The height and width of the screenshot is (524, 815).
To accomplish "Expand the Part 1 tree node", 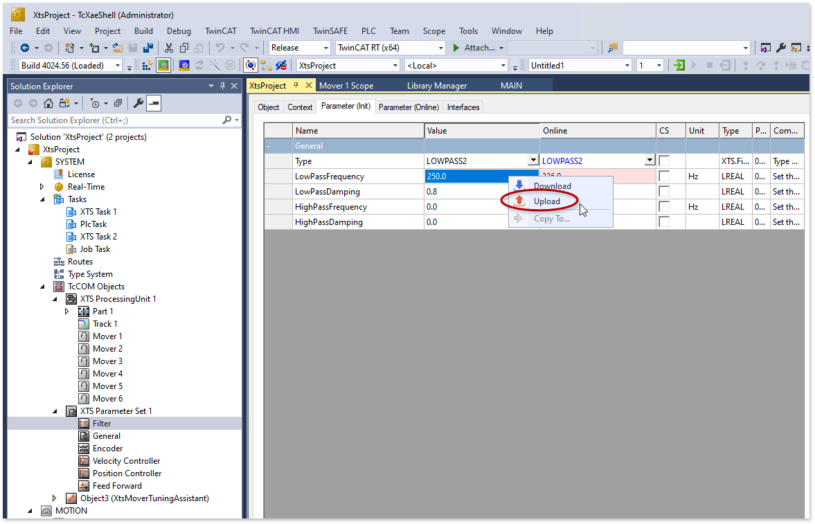I will [x=67, y=311].
